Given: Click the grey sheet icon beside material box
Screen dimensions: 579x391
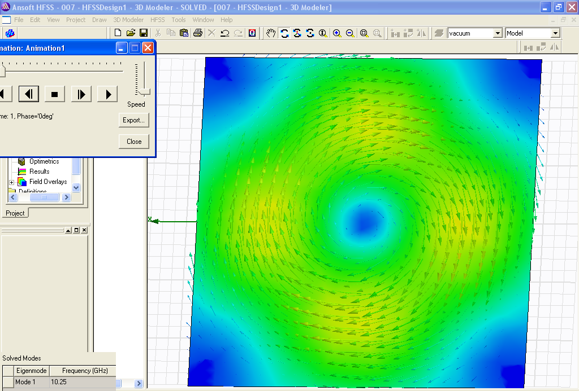Looking at the screenshot, I should (x=439, y=33).
